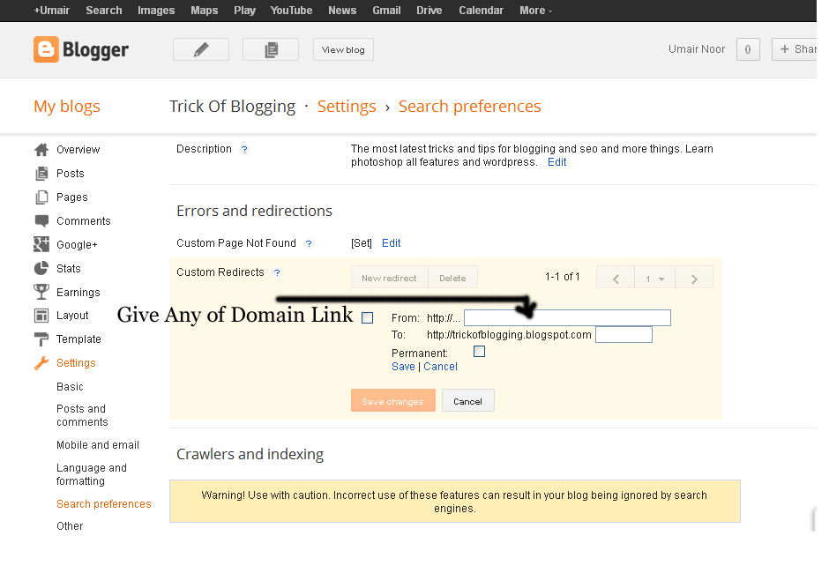This screenshot has width=829, height=573.
Task: Click the My blogs link
Action: coord(67,107)
